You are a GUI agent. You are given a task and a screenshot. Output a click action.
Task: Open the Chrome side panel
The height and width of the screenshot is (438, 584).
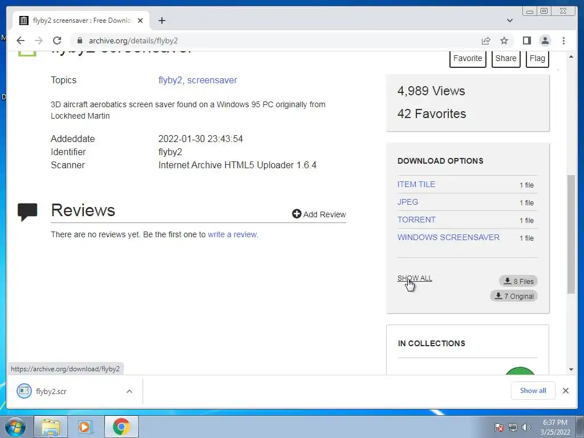526,40
